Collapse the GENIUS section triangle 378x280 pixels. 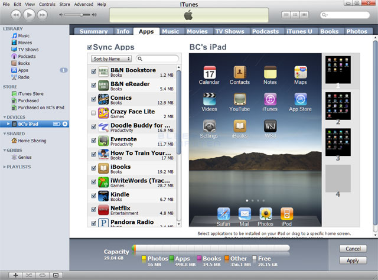[5, 150]
